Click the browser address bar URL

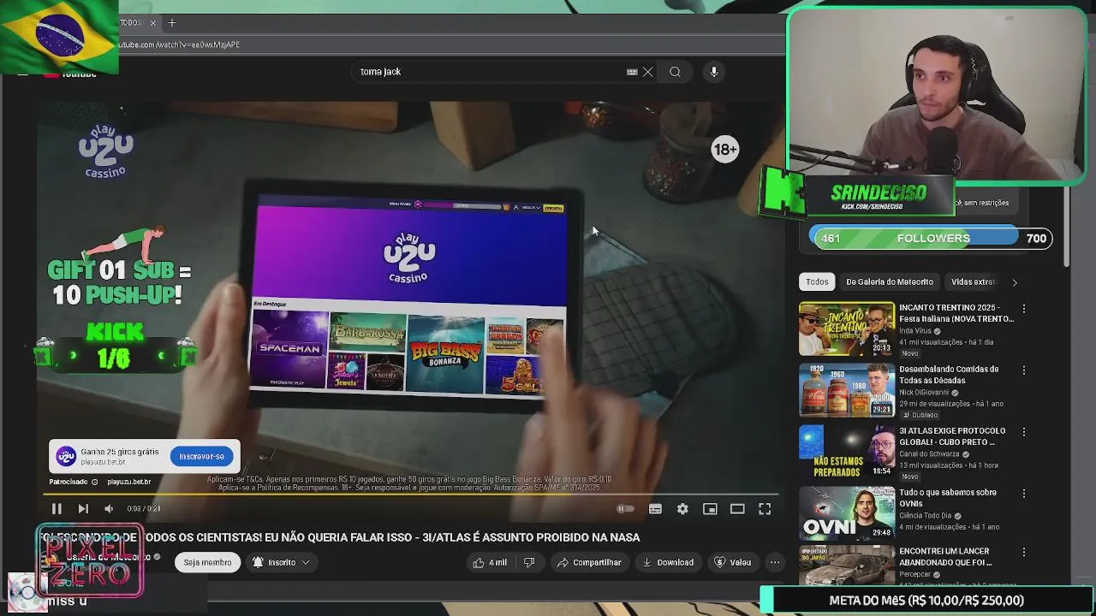click(x=178, y=44)
